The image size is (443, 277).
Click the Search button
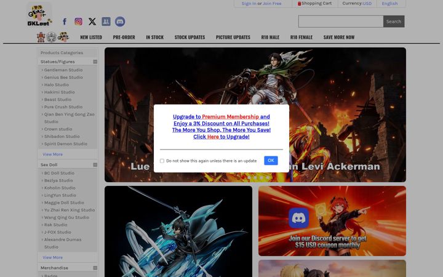[394, 22]
